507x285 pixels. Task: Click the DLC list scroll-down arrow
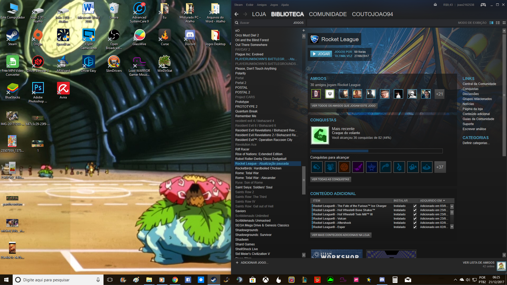pos(452,227)
